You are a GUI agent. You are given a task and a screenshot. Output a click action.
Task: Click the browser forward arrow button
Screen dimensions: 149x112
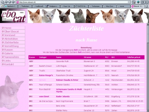click(6, 2)
